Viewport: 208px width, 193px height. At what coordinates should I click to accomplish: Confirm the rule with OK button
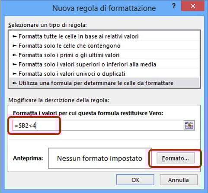pyautogui.click(x=135, y=180)
